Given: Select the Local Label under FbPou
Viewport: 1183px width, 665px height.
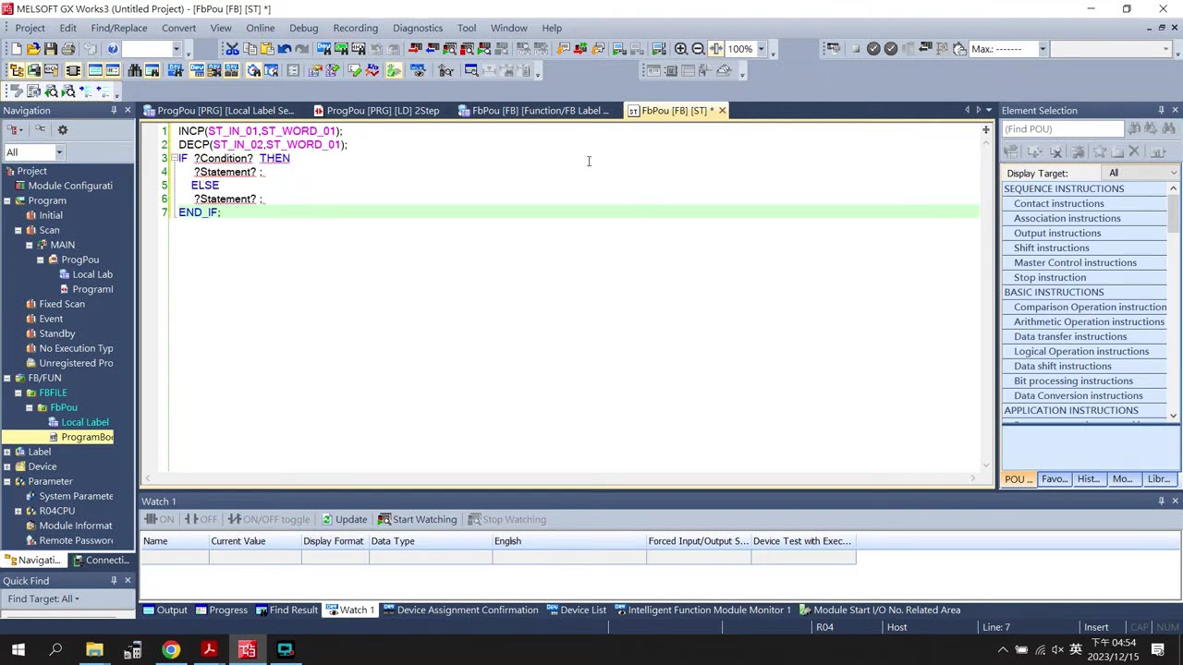Looking at the screenshot, I should pyautogui.click(x=79, y=422).
